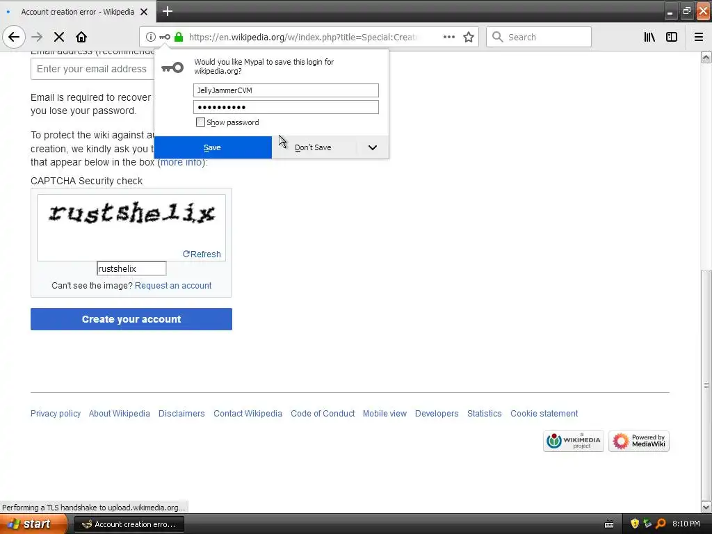
Task: Click the saved password field in the popup
Action: 286,107
